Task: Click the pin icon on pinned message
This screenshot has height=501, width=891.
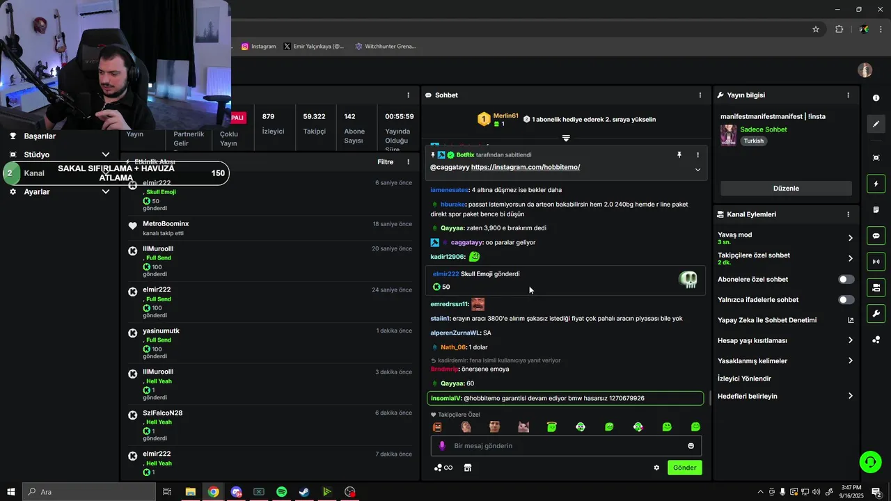Action: [x=679, y=155]
